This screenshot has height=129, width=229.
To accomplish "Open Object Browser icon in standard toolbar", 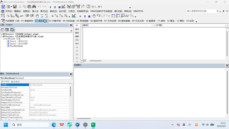I will click(x=78, y=7).
